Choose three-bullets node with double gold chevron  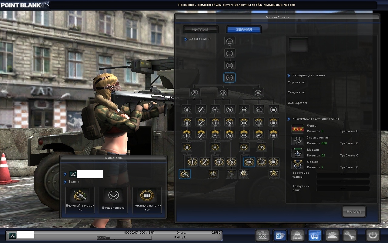coord(244,134)
